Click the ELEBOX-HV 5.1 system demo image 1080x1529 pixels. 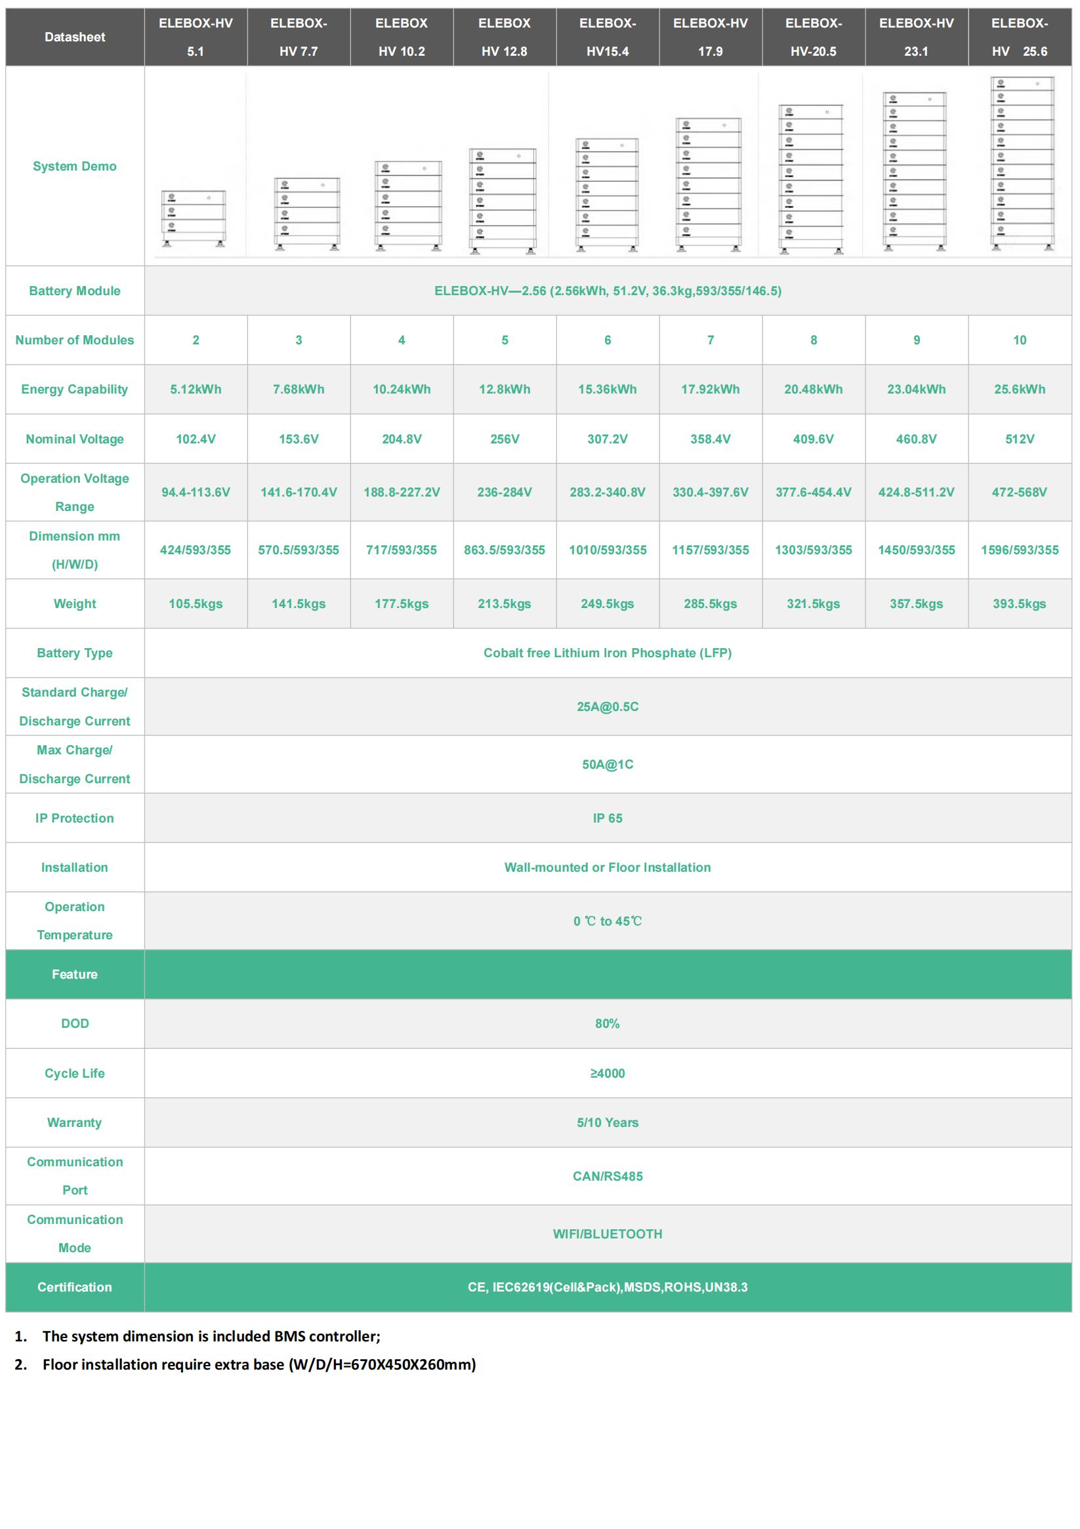pyautogui.click(x=193, y=218)
